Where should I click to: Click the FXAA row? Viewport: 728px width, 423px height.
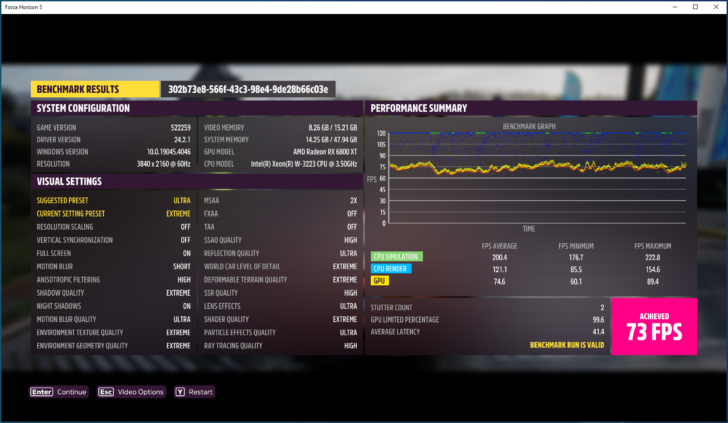281,214
